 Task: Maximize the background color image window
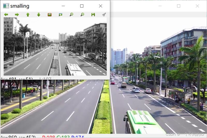(179, 6)
